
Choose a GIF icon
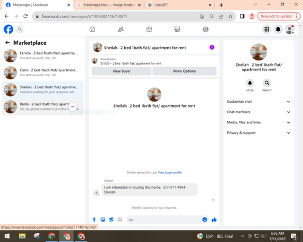(120, 220)
